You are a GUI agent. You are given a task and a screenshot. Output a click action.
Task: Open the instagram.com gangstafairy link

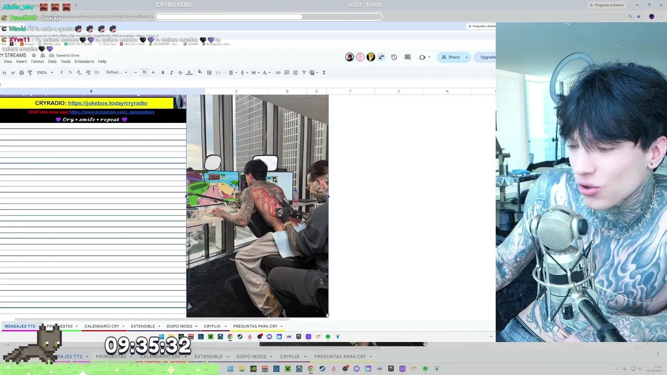click(112, 112)
